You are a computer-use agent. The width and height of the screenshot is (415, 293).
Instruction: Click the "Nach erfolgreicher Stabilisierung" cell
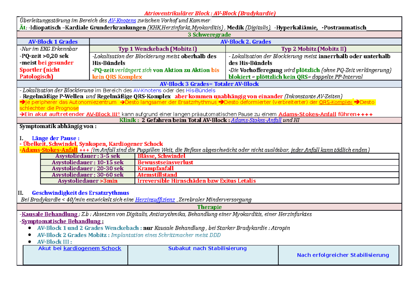pos(343,255)
